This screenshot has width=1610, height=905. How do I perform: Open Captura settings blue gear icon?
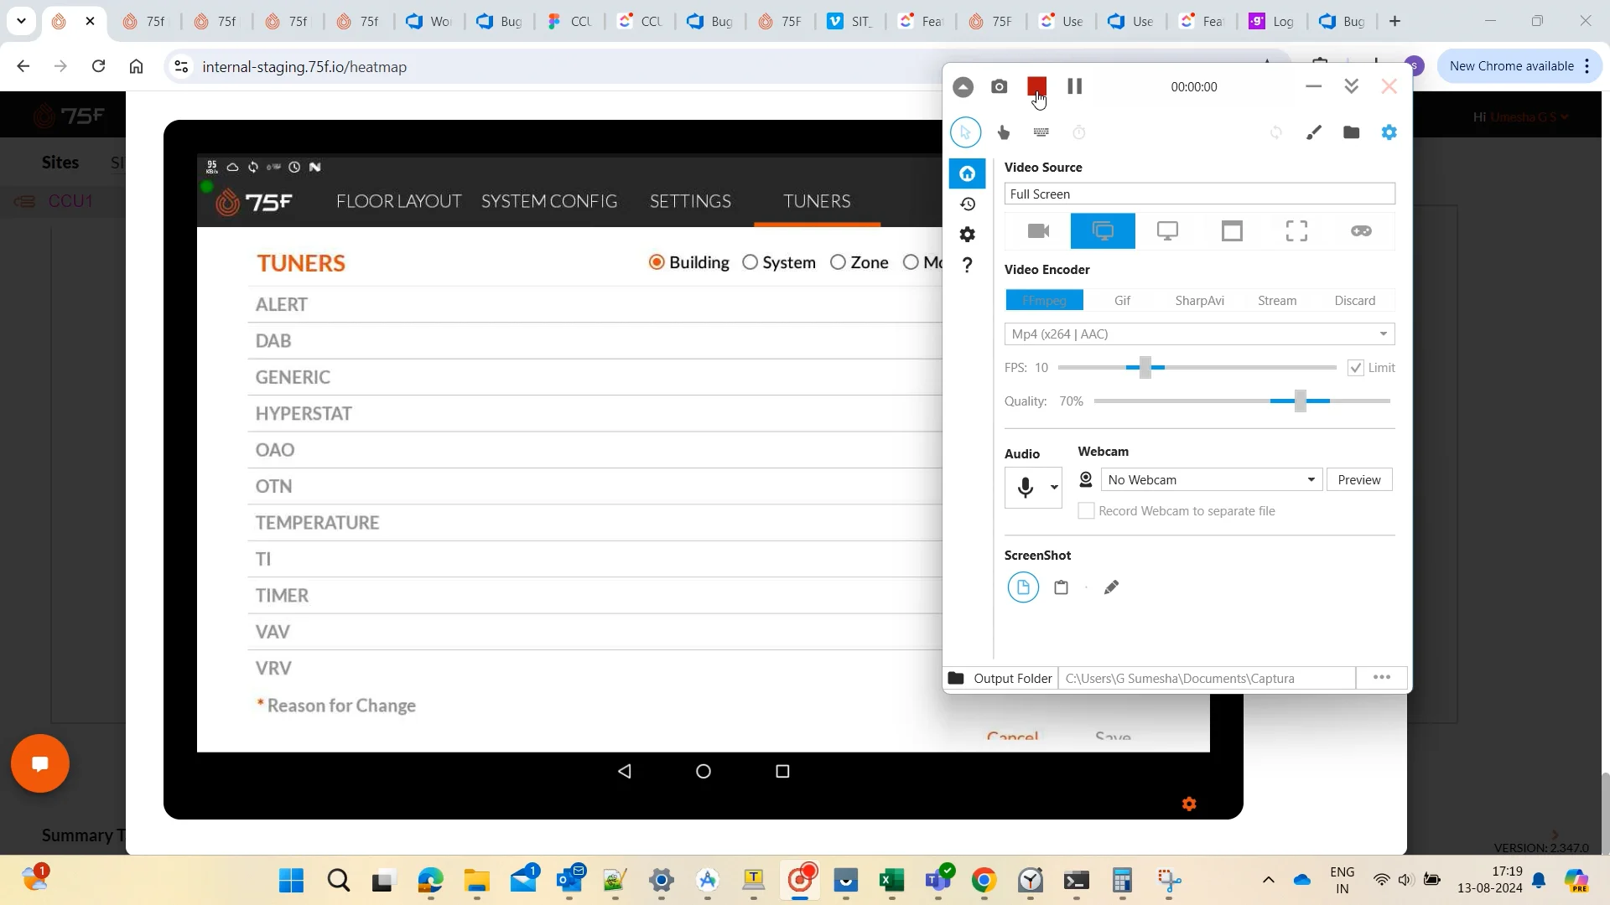pos(1389,132)
